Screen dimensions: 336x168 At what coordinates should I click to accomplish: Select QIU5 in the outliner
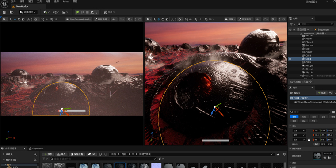point(308,62)
